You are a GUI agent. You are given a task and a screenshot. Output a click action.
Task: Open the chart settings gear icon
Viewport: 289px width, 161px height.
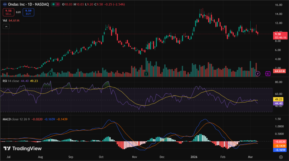[281, 157]
